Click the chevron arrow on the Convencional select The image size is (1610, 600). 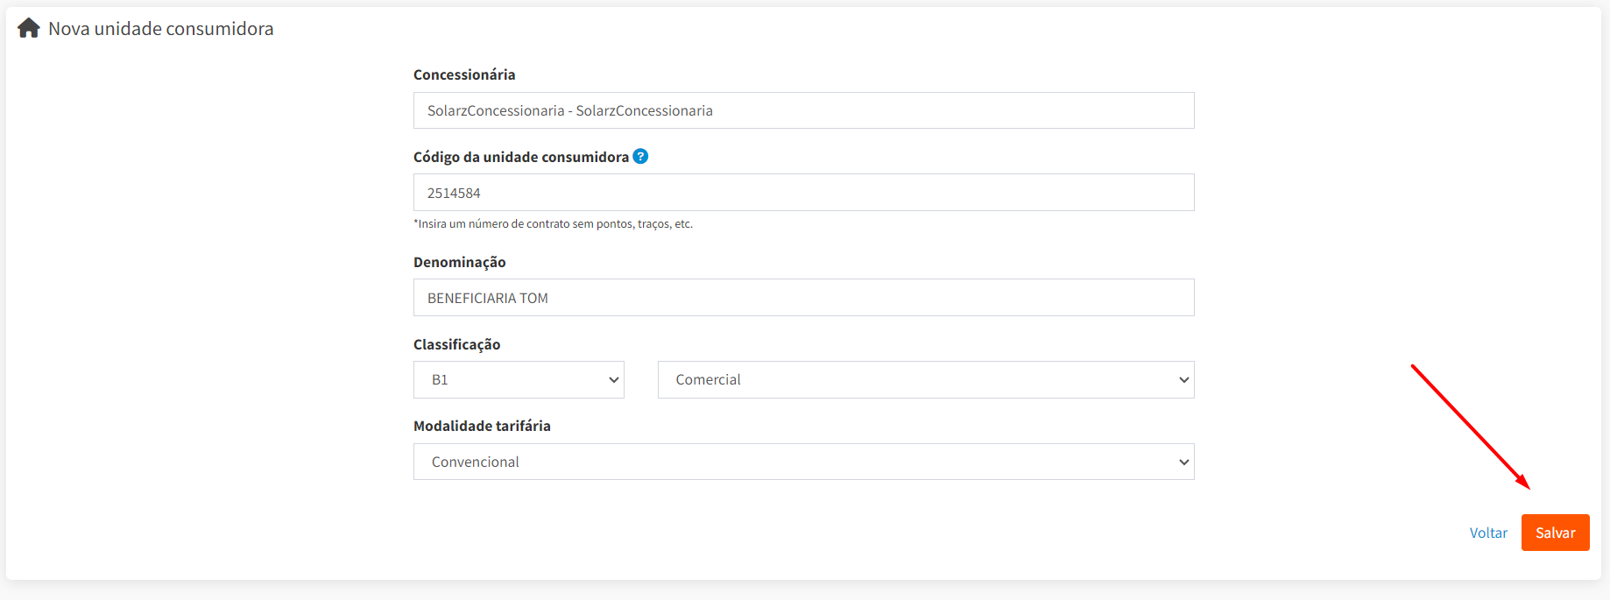coord(1183,462)
